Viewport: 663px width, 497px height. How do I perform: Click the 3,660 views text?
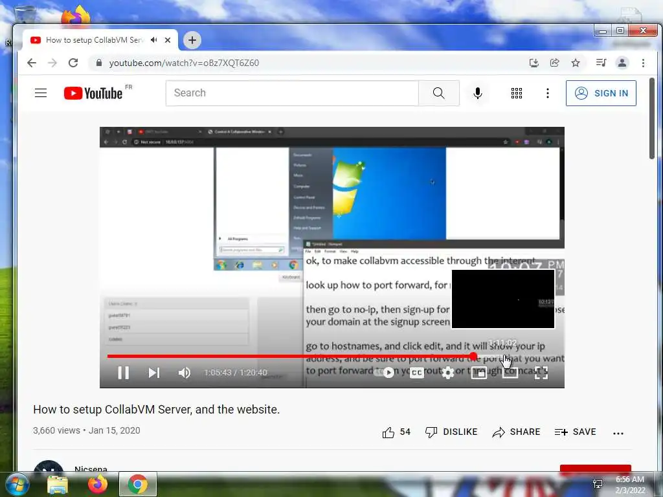pyautogui.click(x=57, y=430)
